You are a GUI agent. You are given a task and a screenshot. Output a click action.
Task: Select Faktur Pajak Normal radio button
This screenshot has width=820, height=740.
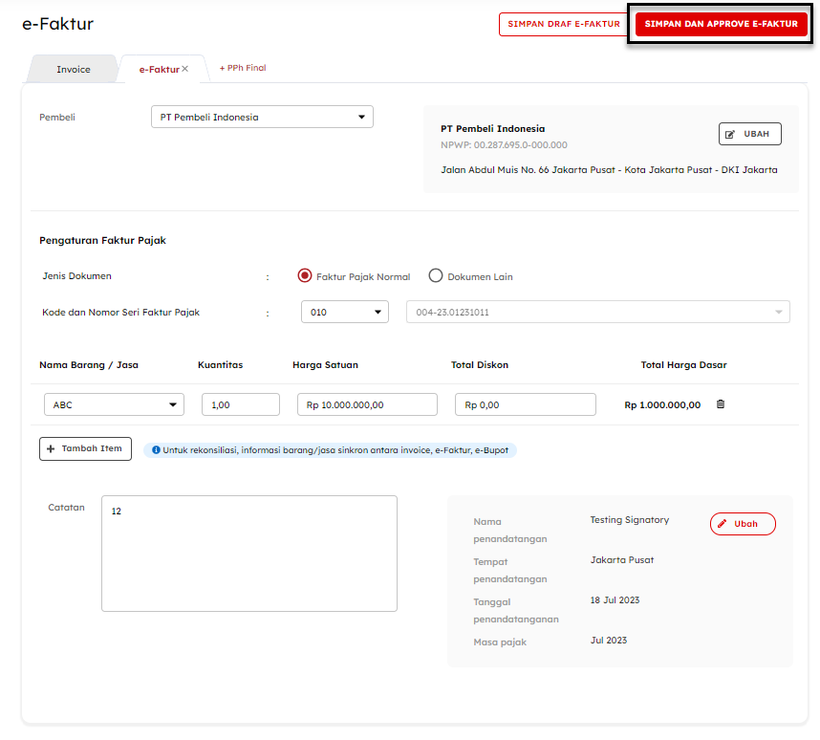[x=305, y=276]
